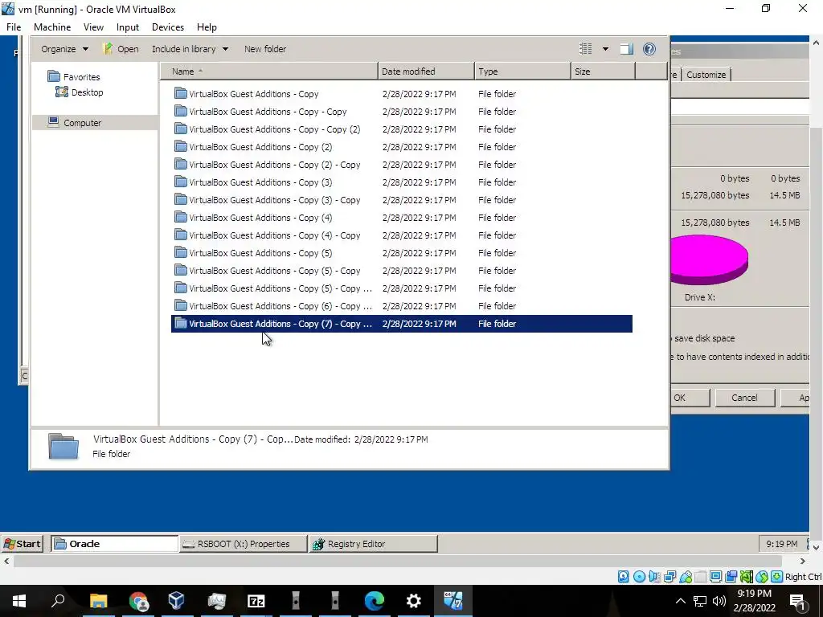
Task: Expand the view options dropdown arrow
Action: [x=605, y=49]
